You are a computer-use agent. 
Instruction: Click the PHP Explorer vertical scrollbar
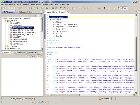click(41, 25)
